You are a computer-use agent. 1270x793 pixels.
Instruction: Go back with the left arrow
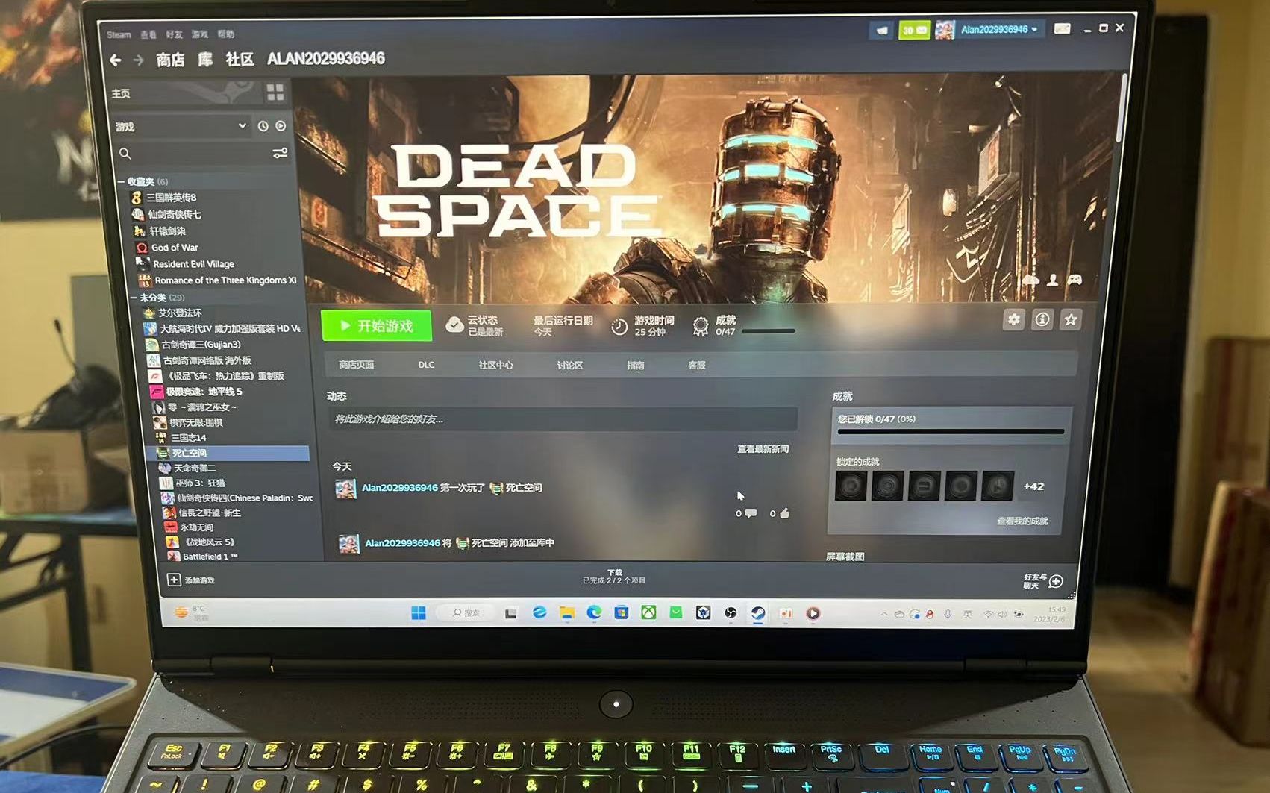116,60
